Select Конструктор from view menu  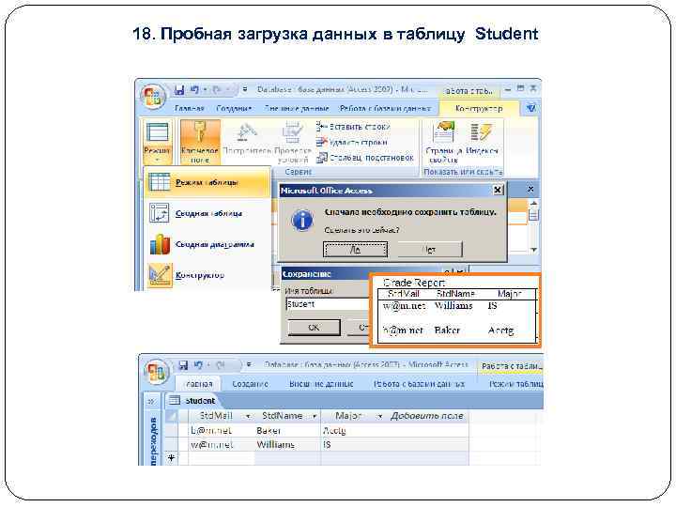[x=207, y=275]
